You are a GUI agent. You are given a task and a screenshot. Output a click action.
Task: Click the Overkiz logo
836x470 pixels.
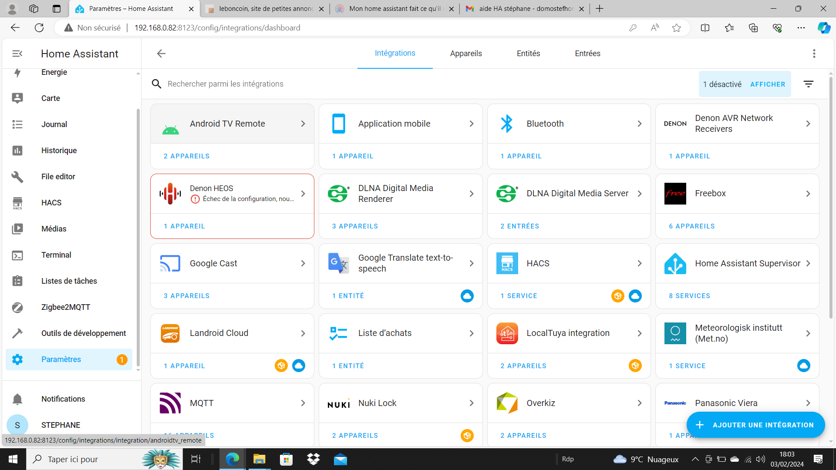pyautogui.click(x=507, y=403)
